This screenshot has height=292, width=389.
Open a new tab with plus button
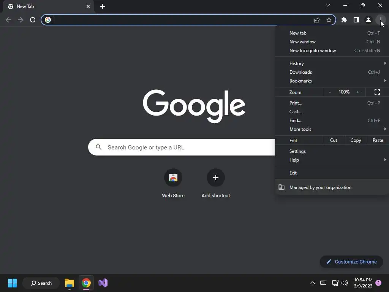pos(103,6)
